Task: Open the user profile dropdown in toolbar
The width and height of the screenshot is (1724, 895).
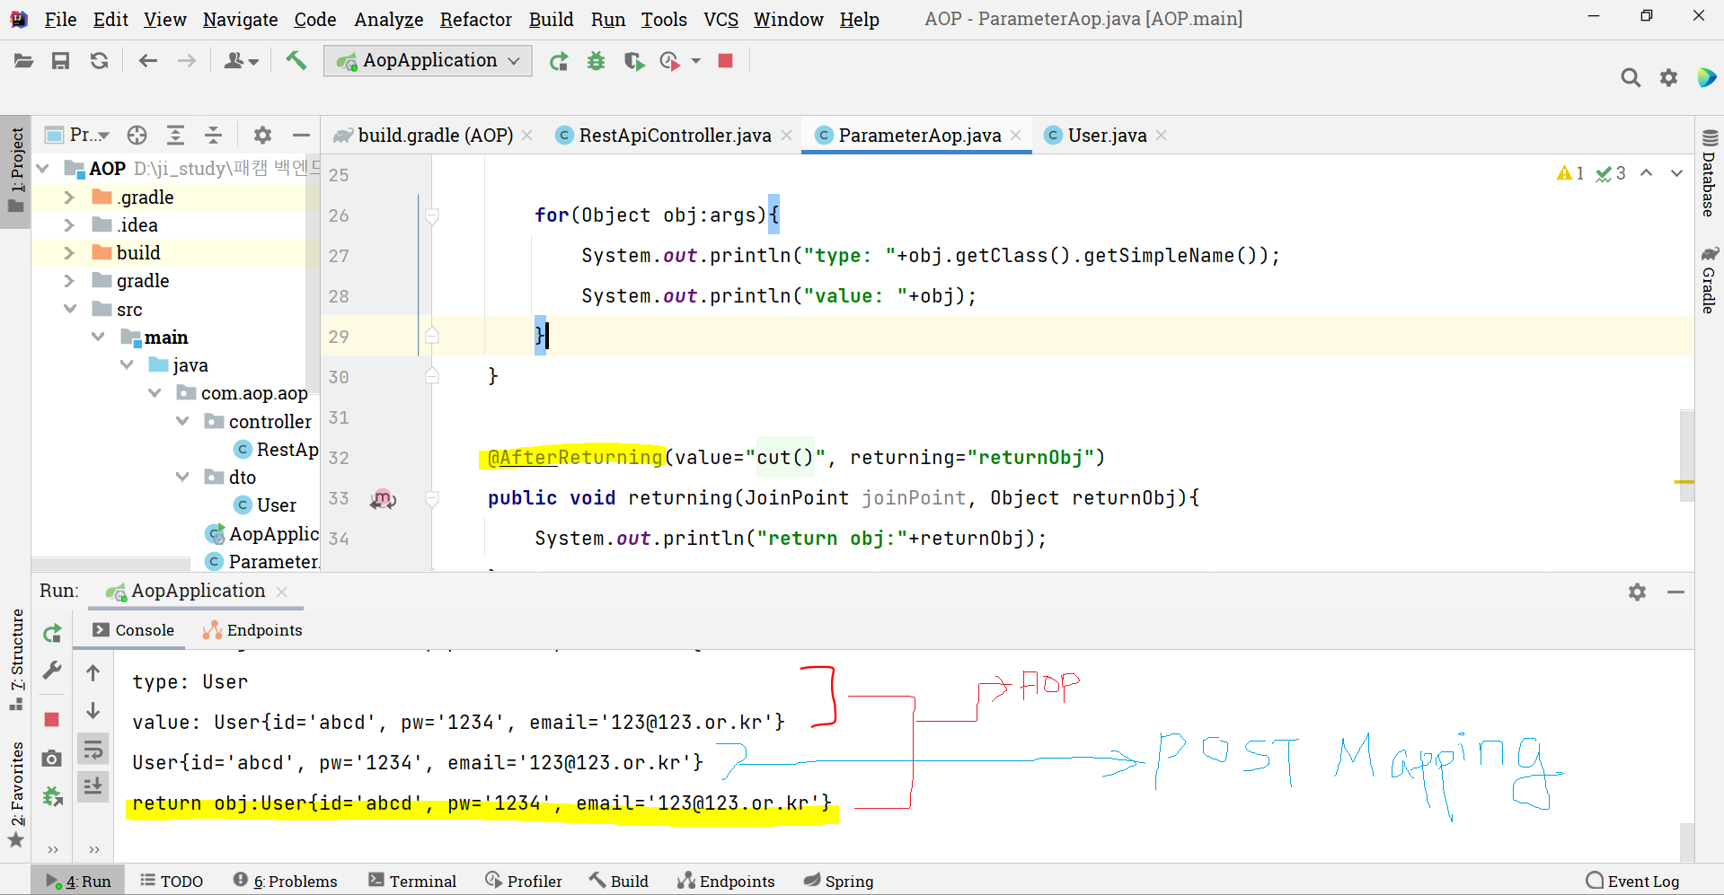Action: pyautogui.click(x=241, y=60)
